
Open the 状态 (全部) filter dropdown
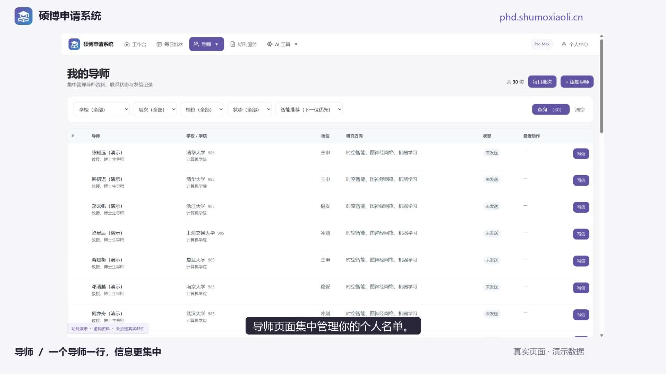click(x=249, y=109)
